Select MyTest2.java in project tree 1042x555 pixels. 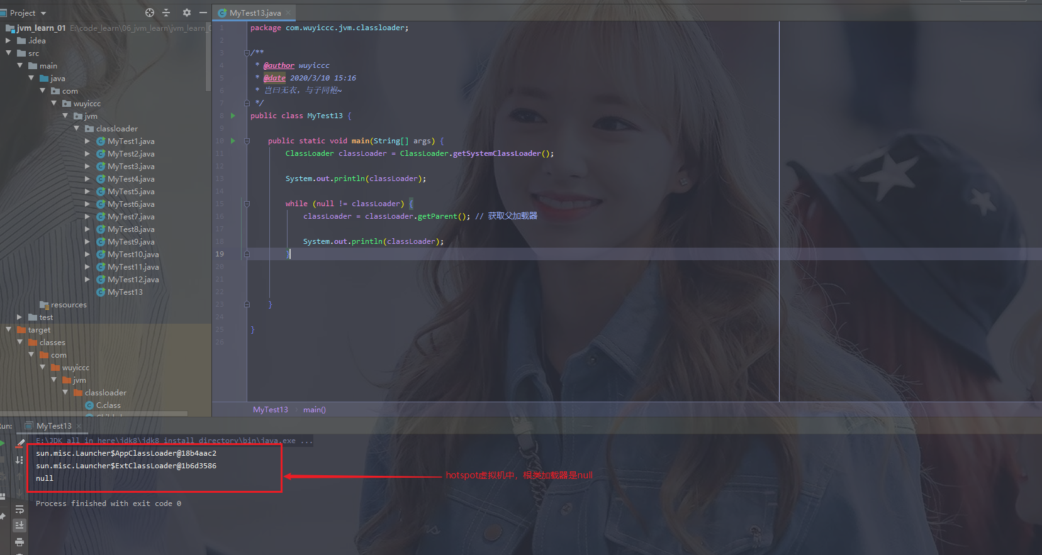(x=131, y=153)
